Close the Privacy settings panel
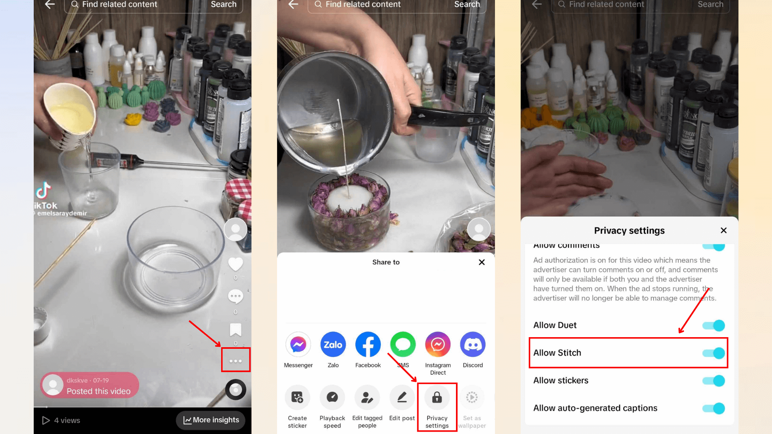This screenshot has width=772, height=434. [x=724, y=230]
